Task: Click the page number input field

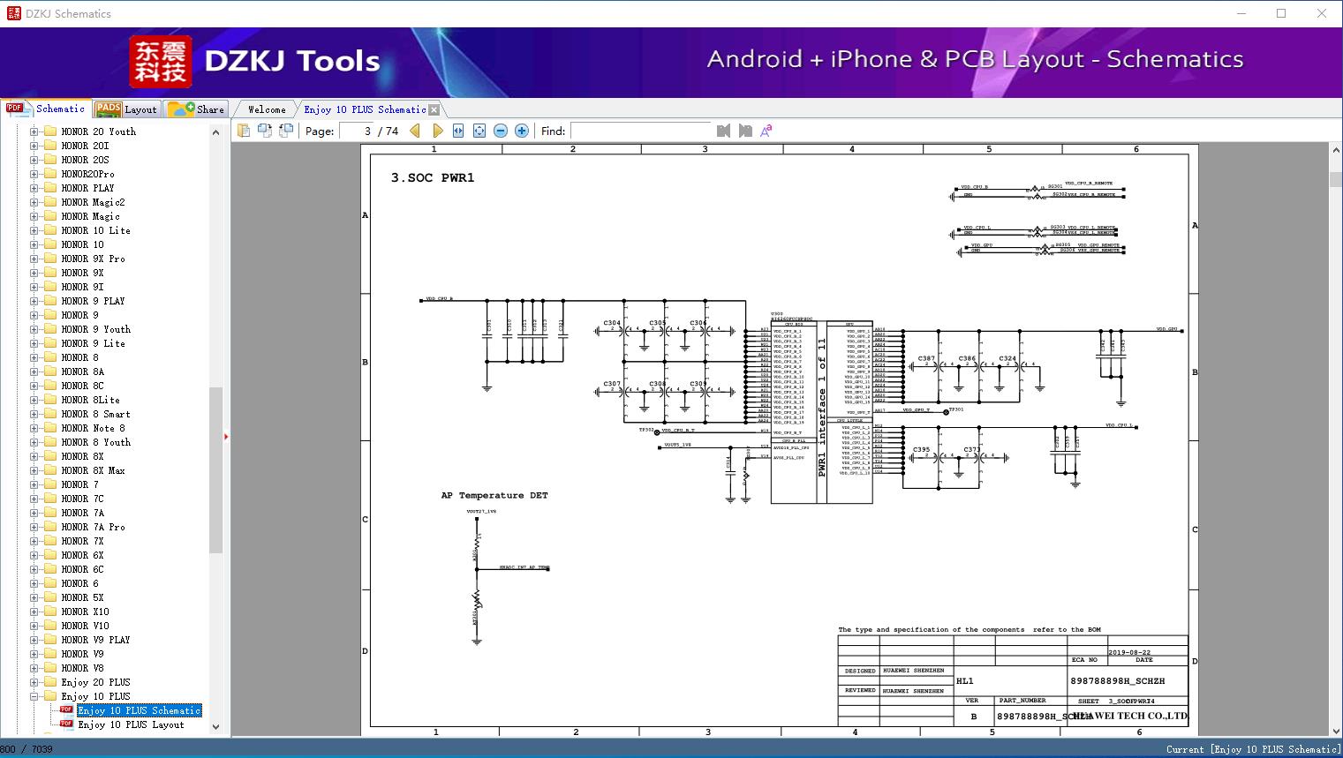Action: 357,131
